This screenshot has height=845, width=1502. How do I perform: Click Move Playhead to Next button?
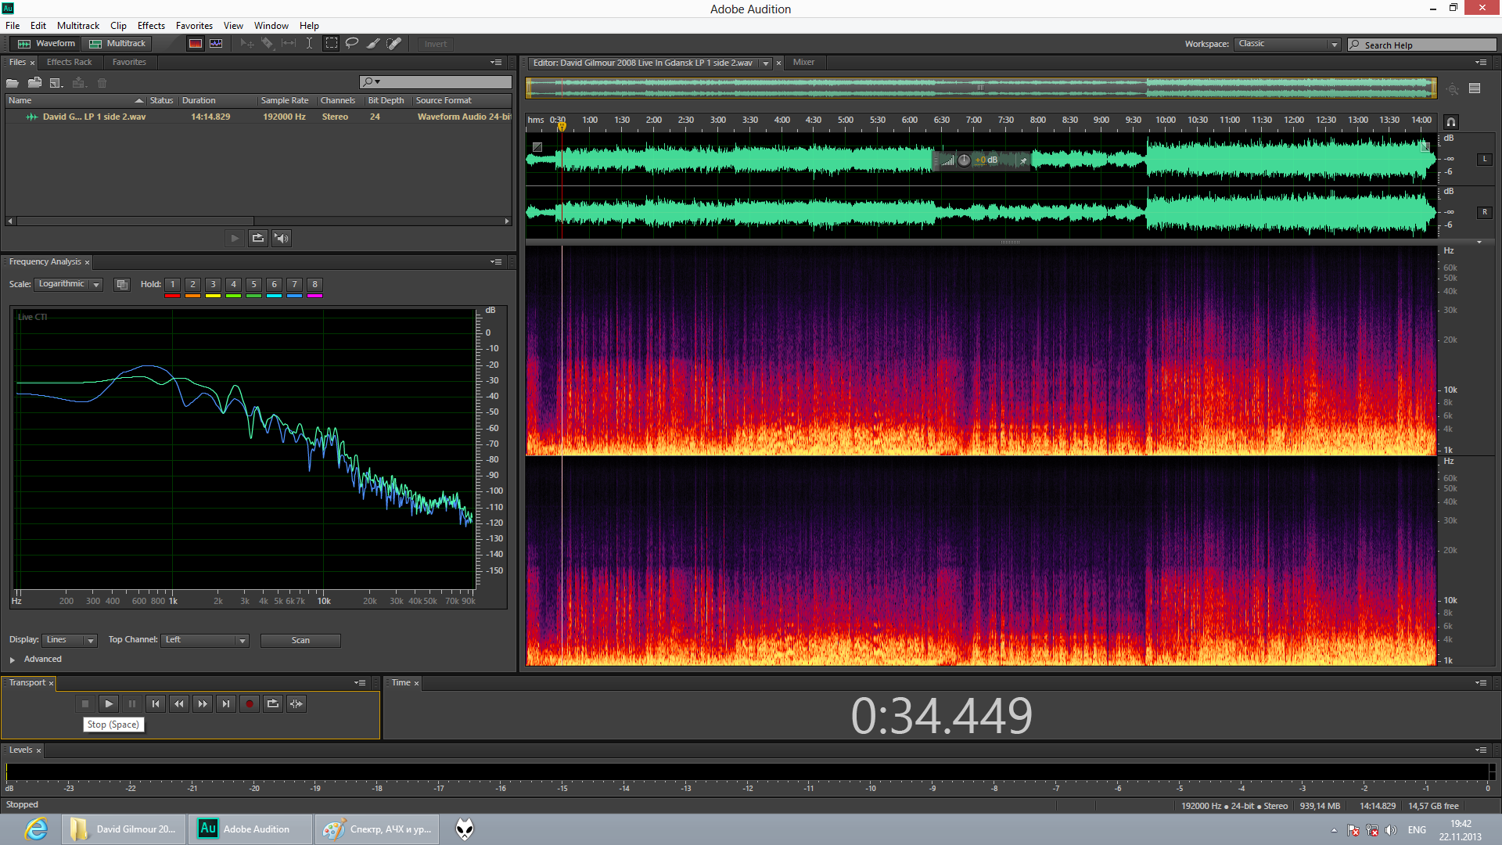pyautogui.click(x=226, y=704)
